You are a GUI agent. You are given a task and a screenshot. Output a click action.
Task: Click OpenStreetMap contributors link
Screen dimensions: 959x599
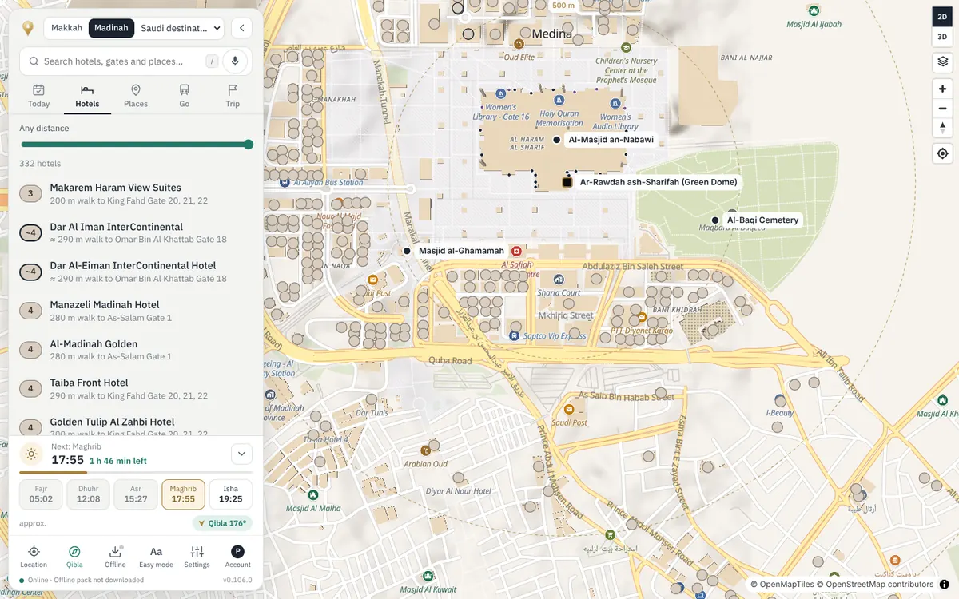point(875,585)
